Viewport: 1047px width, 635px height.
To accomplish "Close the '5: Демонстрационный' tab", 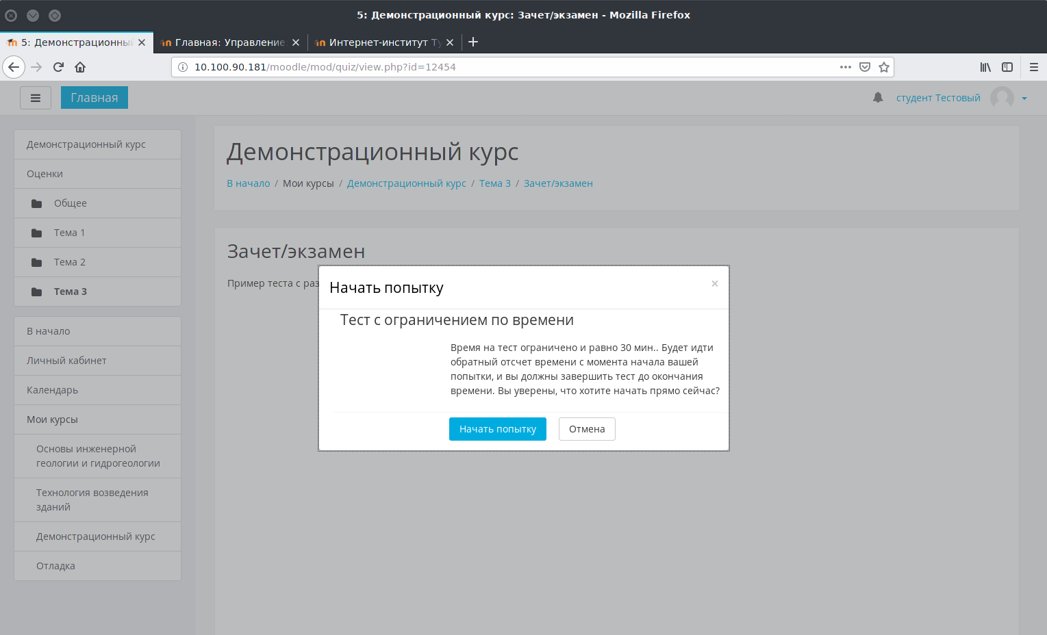I will (x=142, y=42).
